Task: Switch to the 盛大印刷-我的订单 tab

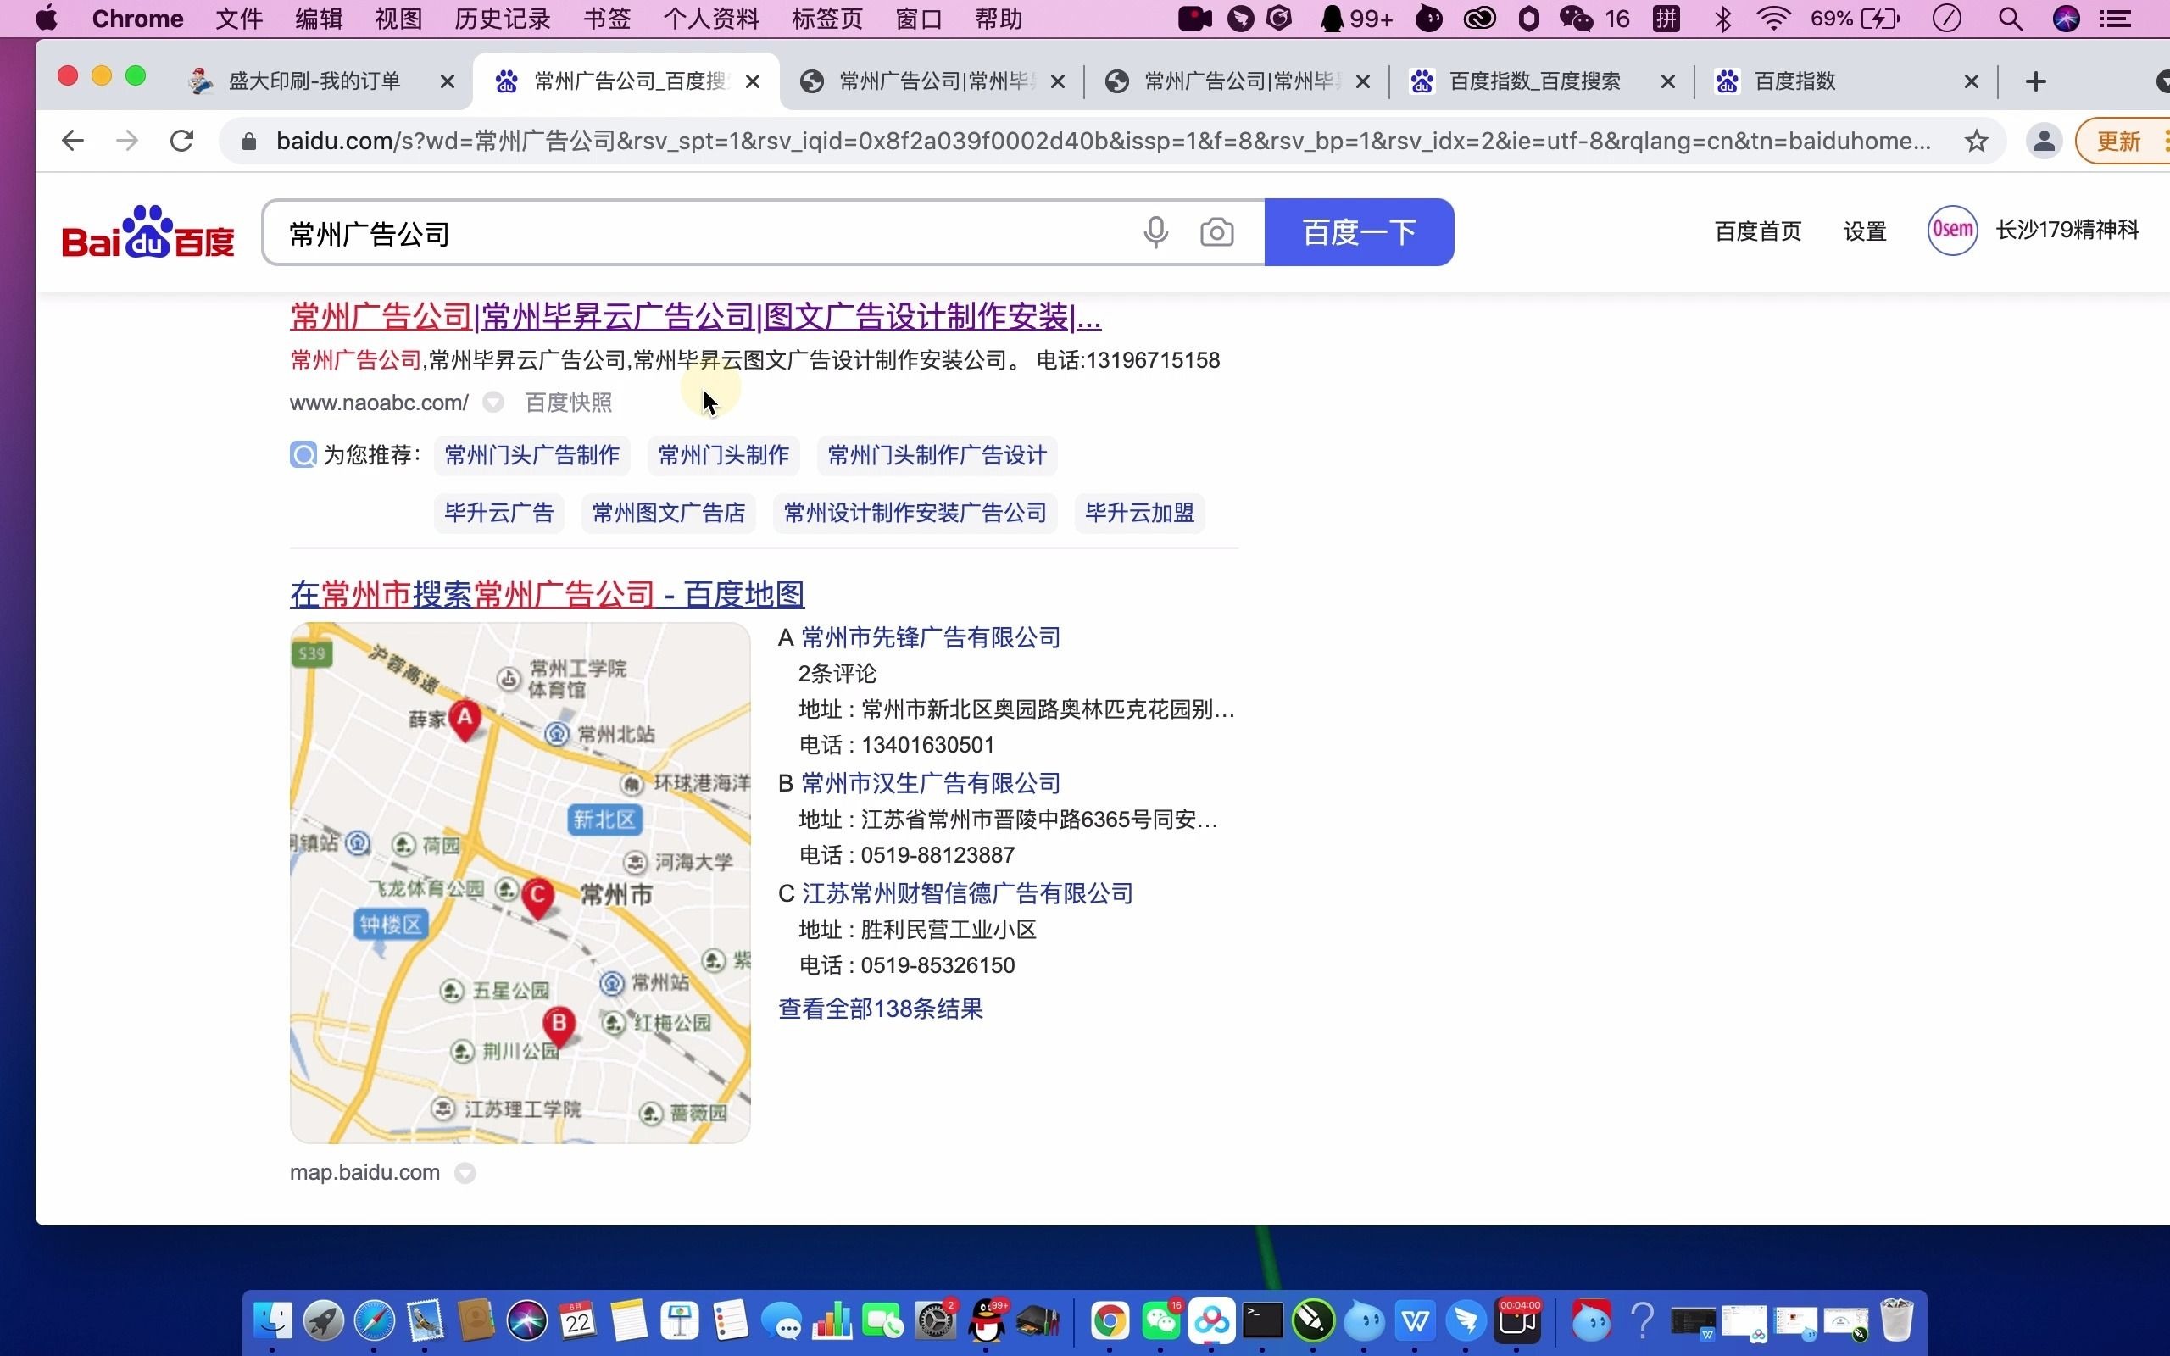Action: [x=314, y=81]
